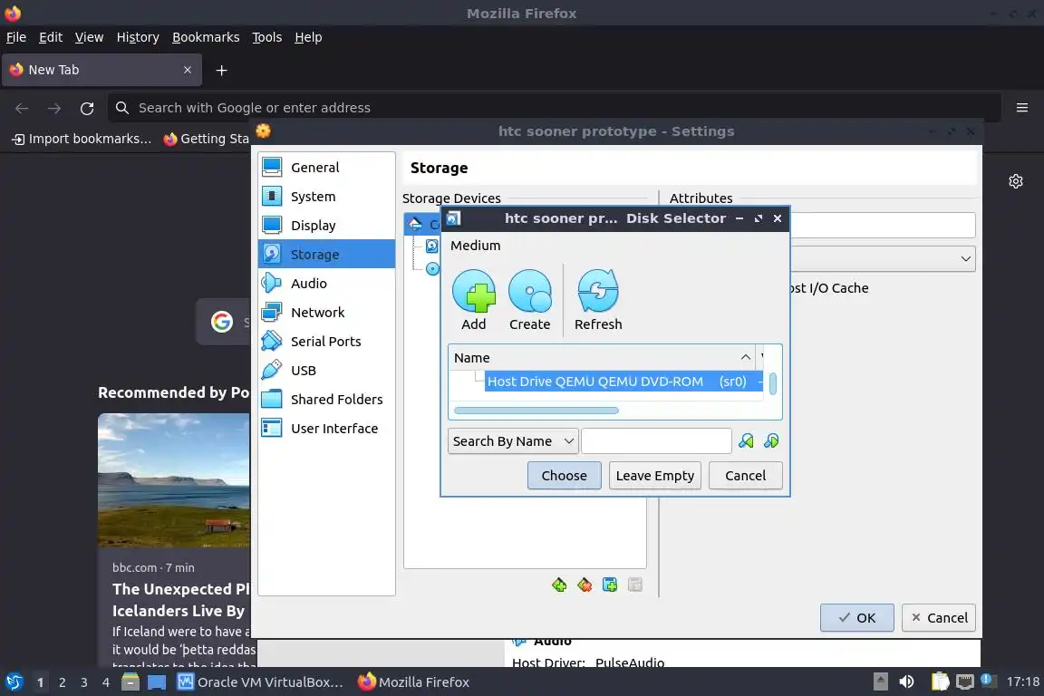1044x696 pixels.
Task: Open the Display settings category
Action: pos(326,225)
